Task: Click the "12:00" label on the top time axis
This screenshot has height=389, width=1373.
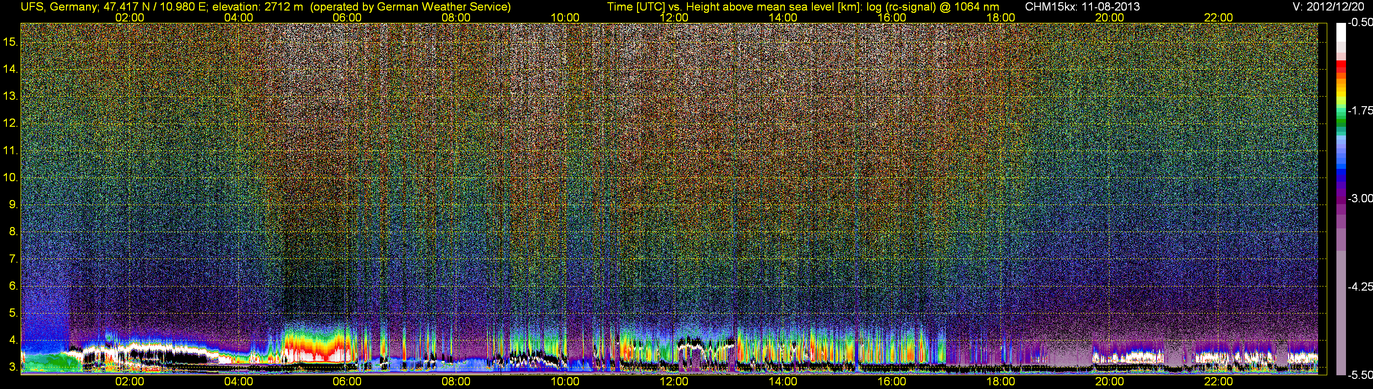Action: 674,17
